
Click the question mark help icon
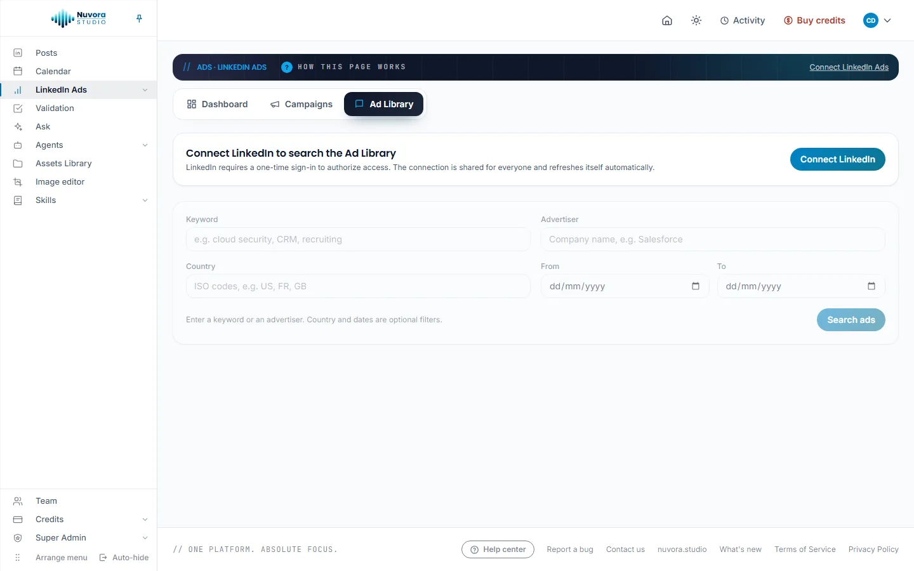click(x=287, y=67)
